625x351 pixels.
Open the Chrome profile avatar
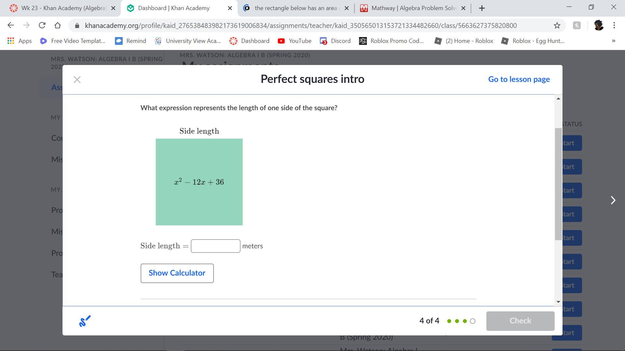(598, 25)
